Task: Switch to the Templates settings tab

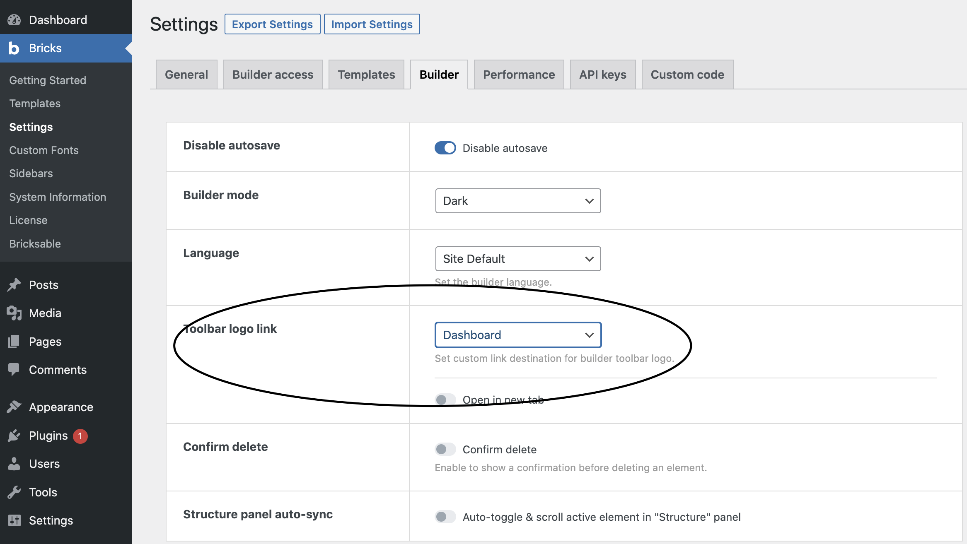Action: [x=366, y=75]
